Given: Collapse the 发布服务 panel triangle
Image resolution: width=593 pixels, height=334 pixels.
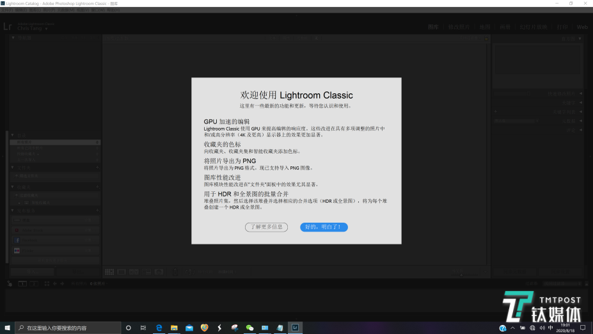Looking at the screenshot, I should (13, 211).
